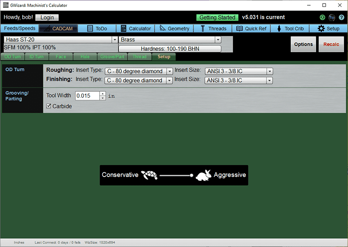Click the blue help question mark icon
Screen dimensions: 348x247
click(x=341, y=17)
